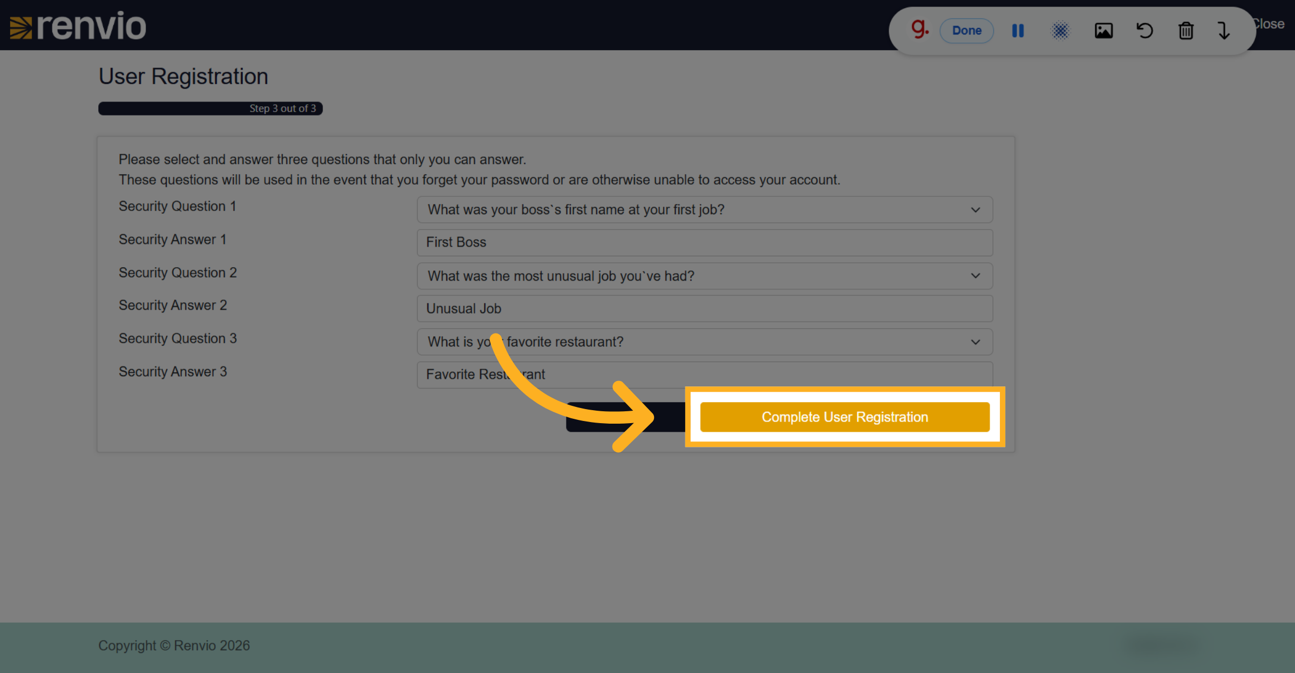Open the Security Question 1 dropdown
This screenshot has width=1295, height=673.
pyautogui.click(x=705, y=210)
